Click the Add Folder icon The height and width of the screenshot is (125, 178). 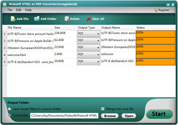[37, 19]
